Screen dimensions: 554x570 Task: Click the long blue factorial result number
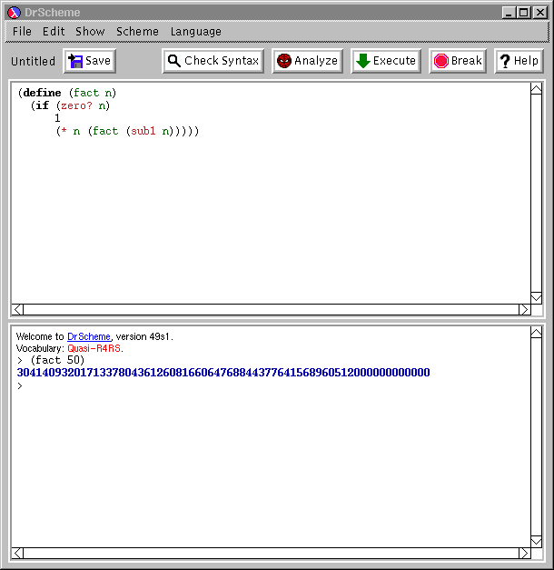223,373
